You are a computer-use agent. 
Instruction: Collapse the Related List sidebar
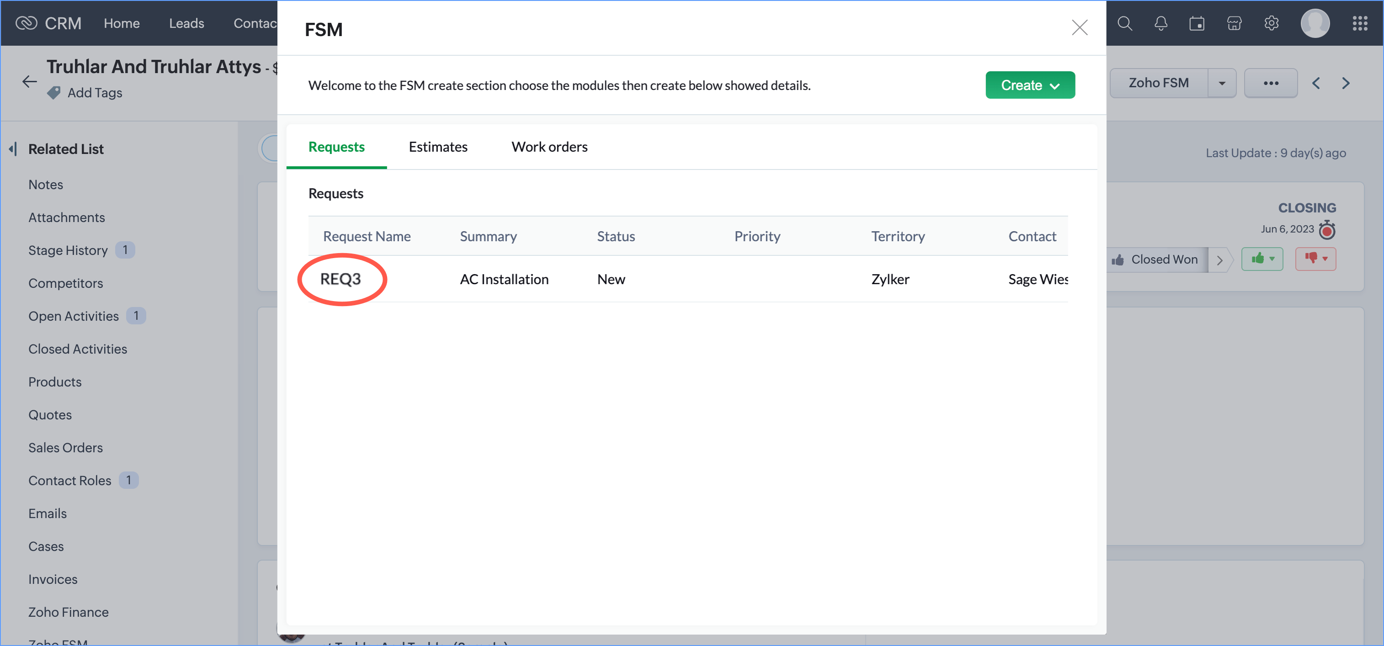(x=13, y=149)
